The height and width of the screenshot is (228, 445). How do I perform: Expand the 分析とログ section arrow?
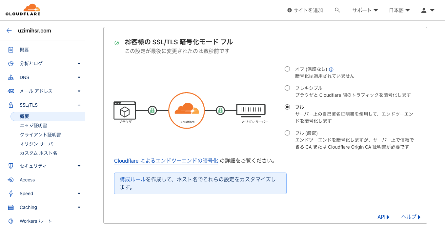click(79, 64)
